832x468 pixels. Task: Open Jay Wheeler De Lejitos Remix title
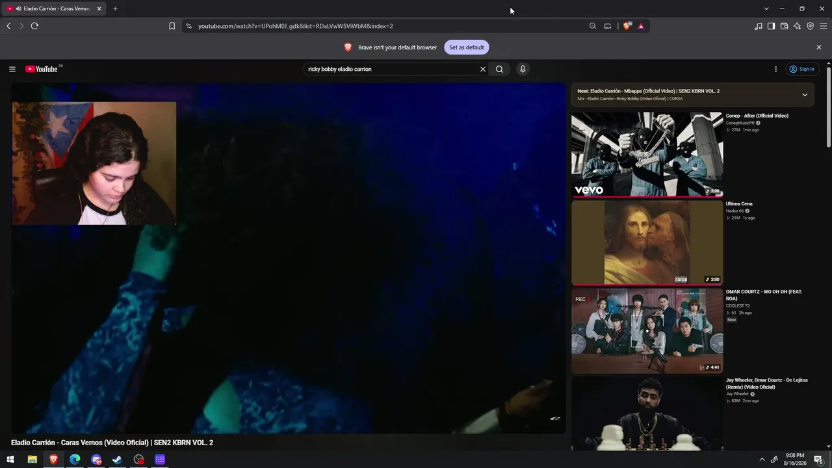(x=767, y=383)
